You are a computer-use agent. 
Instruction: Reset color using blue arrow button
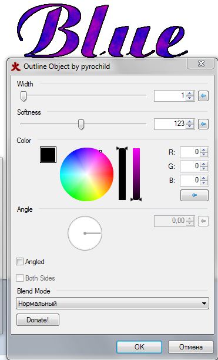194,195
